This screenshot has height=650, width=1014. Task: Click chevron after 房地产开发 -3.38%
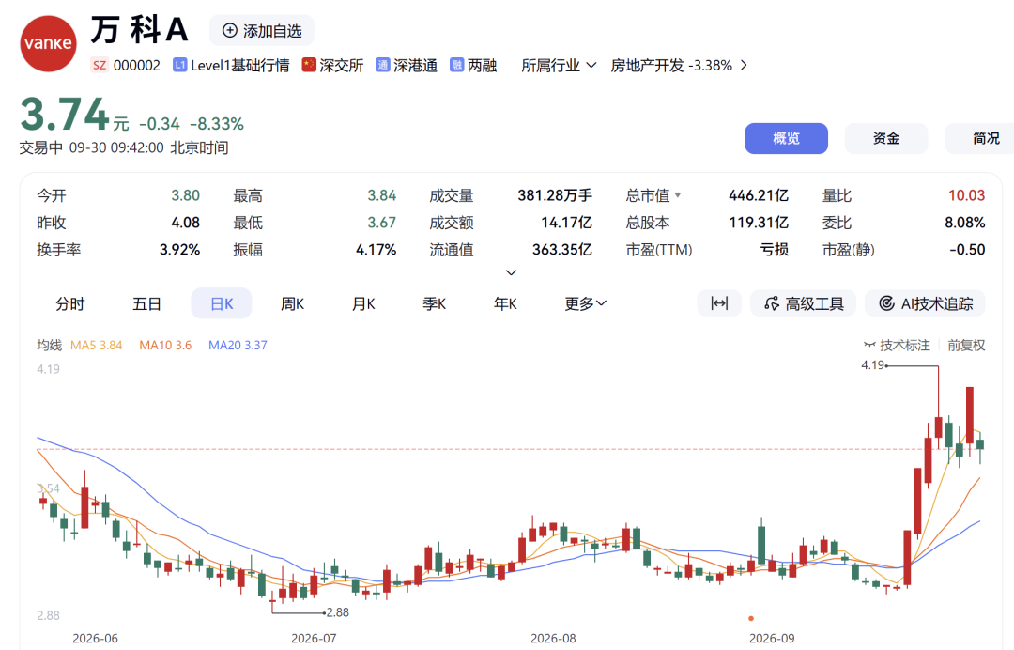coord(744,66)
